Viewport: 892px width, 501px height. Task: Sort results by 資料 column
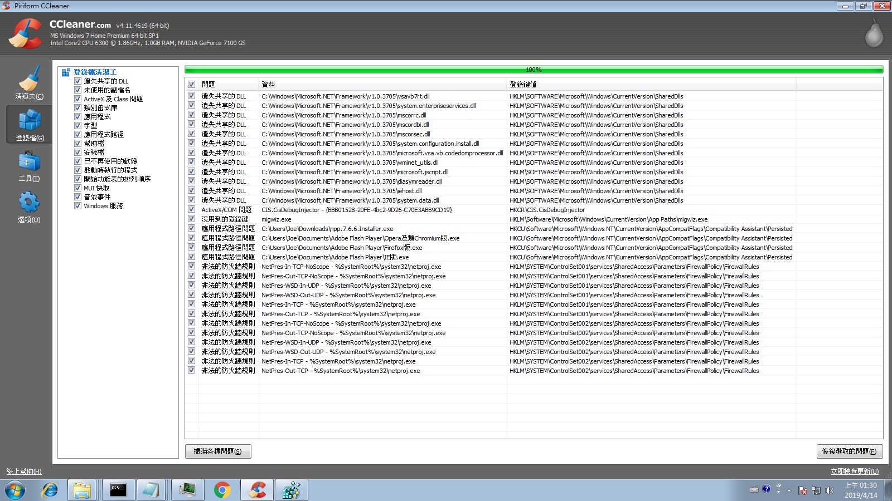tap(383, 85)
